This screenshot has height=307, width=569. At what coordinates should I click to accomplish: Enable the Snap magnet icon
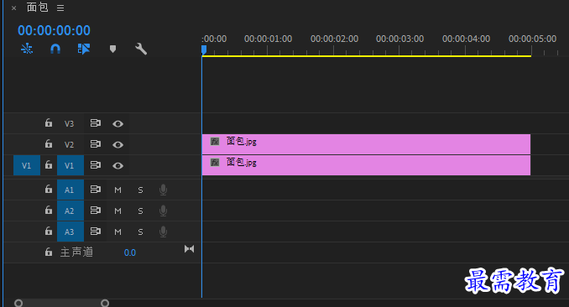[x=55, y=49]
